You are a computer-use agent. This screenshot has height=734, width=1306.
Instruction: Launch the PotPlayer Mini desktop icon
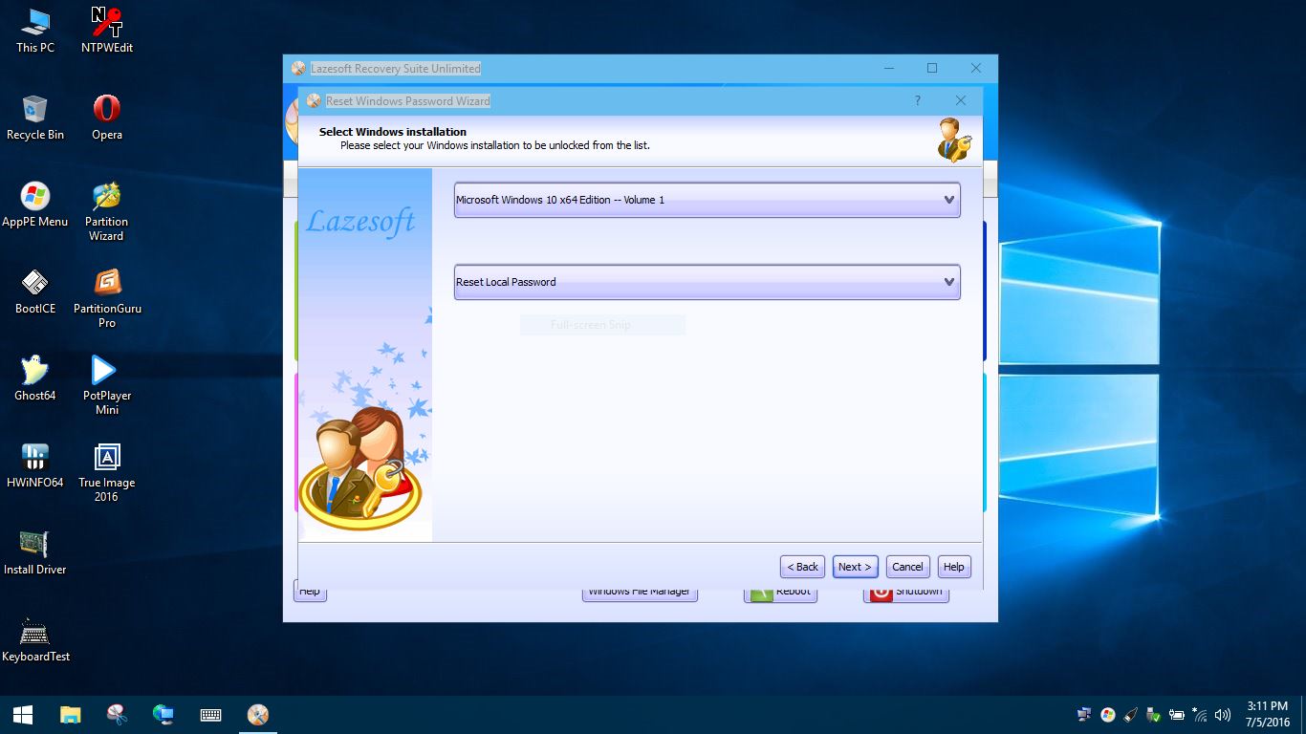click(107, 385)
